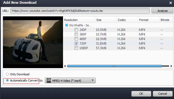This screenshot has height=99, width=174.
Task: Click the H.264 codec cell in 240P row
Action: [x=121, y=30]
